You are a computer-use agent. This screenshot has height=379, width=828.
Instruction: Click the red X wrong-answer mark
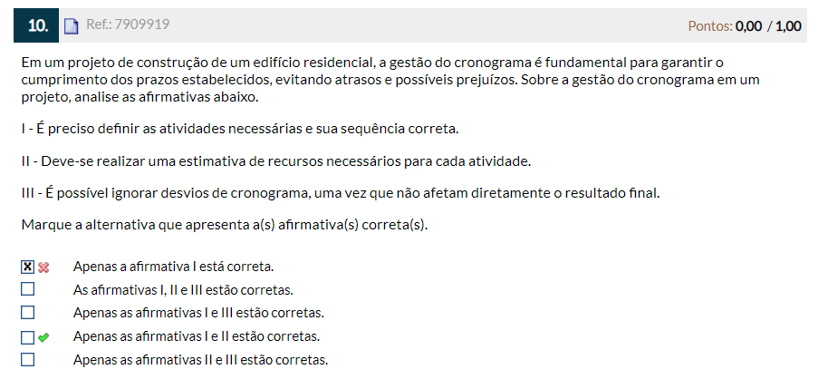point(43,267)
